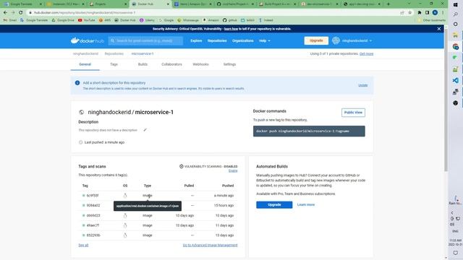Image resolution: width=463 pixels, height=260 pixels.
Task: Switch to the Collaborators tab
Action: point(171,64)
